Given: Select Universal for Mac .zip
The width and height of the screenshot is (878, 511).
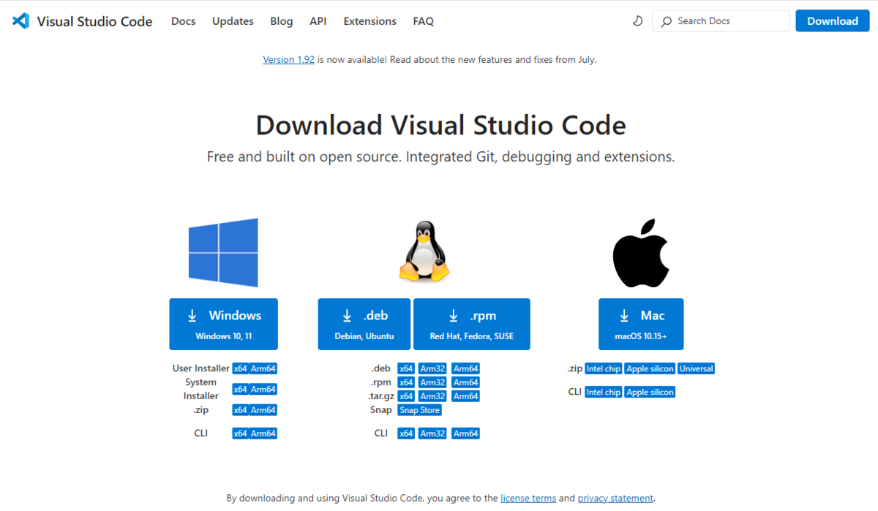Looking at the screenshot, I should pyautogui.click(x=696, y=369).
